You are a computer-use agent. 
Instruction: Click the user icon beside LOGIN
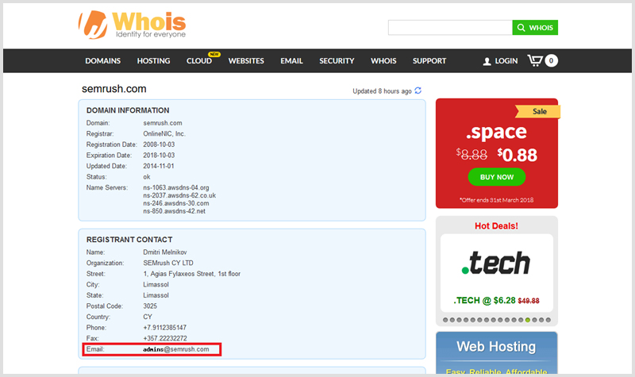coord(487,61)
